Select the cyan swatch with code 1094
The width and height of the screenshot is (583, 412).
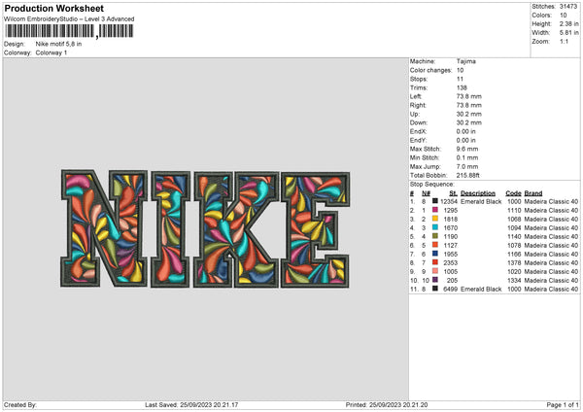pos(434,227)
